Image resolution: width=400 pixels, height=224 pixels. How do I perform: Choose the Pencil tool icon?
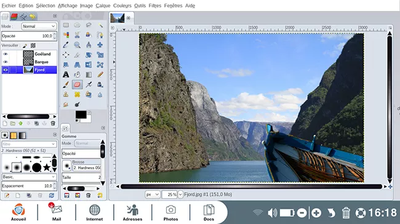(100, 75)
